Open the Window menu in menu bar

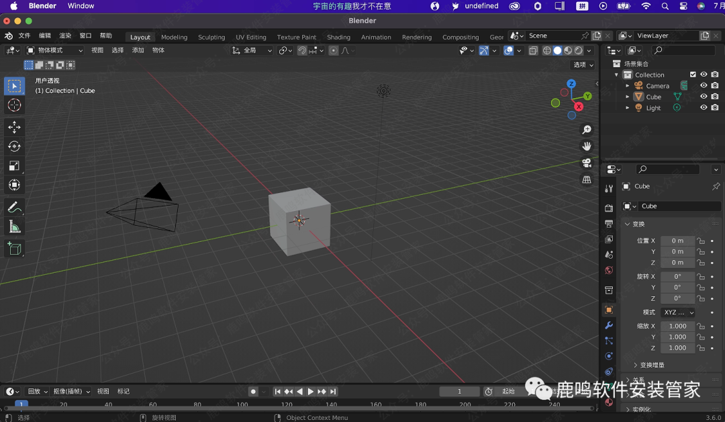[x=81, y=6]
